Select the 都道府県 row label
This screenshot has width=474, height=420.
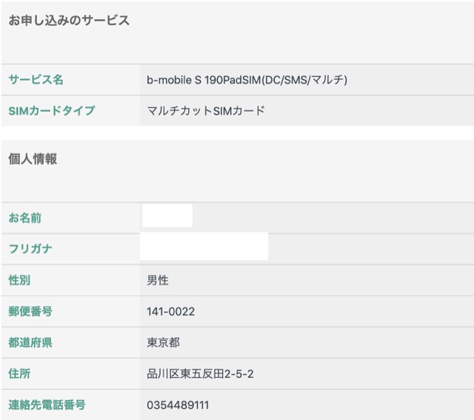[30, 342]
